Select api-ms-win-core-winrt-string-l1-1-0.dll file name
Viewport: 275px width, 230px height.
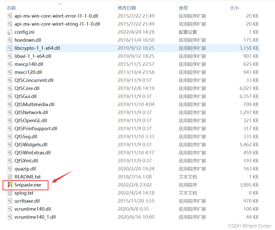coord(57,24)
